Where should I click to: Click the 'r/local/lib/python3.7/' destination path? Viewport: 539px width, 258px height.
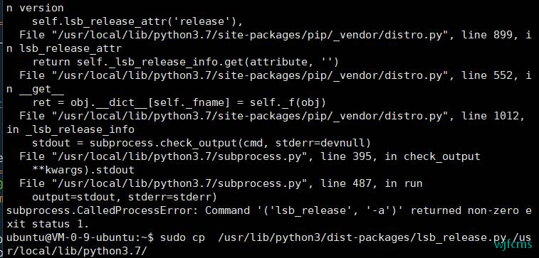point(77,251)
